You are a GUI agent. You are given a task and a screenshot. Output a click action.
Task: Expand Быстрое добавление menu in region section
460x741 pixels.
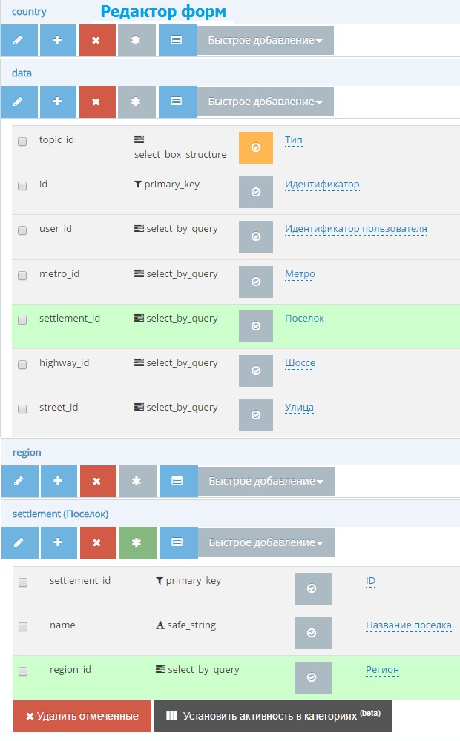266,481
